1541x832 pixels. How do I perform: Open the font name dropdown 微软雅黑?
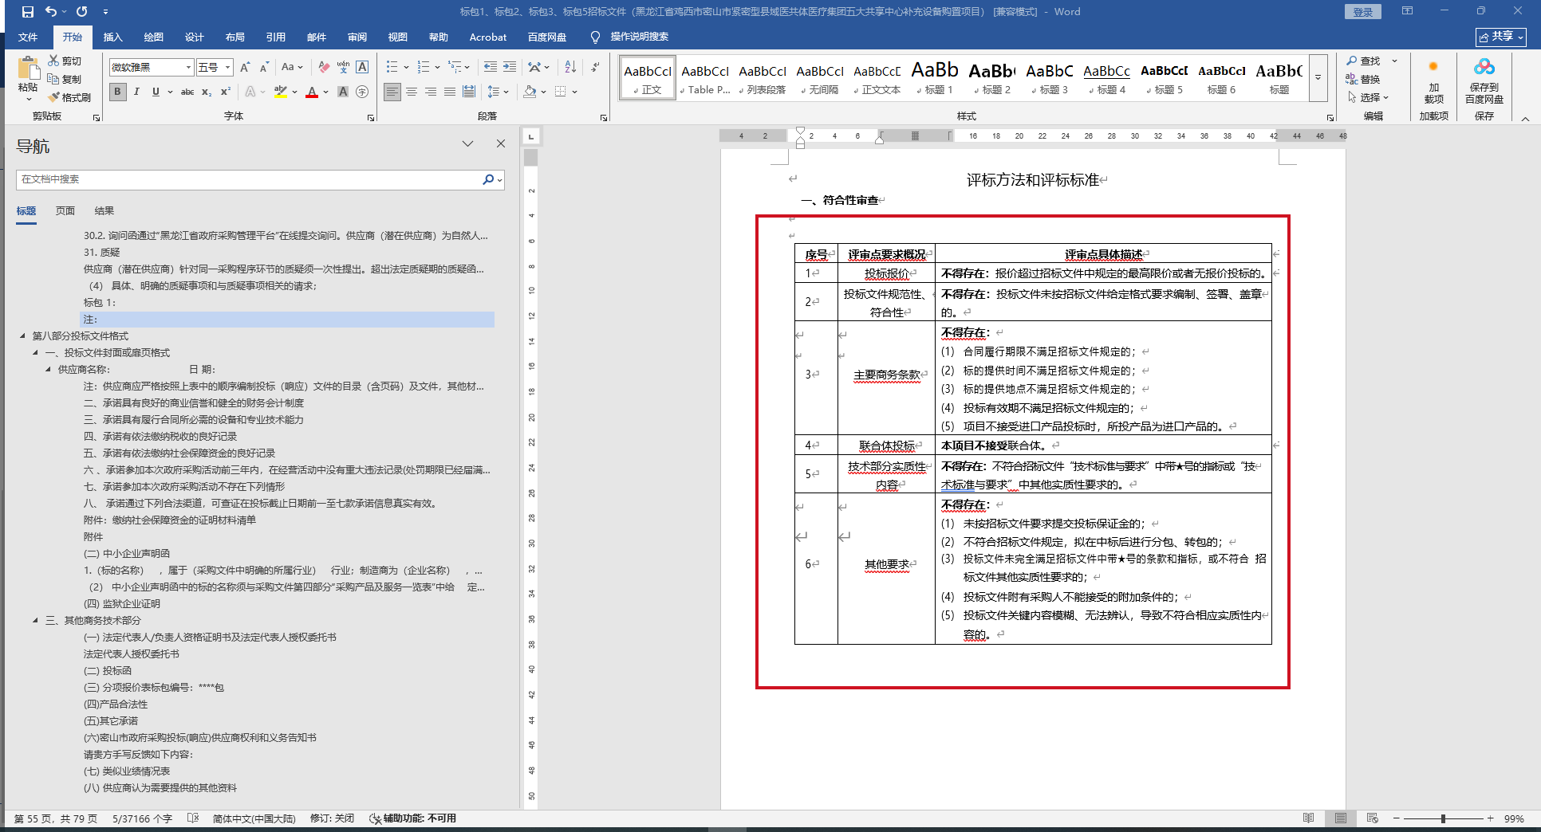point(152,67)
